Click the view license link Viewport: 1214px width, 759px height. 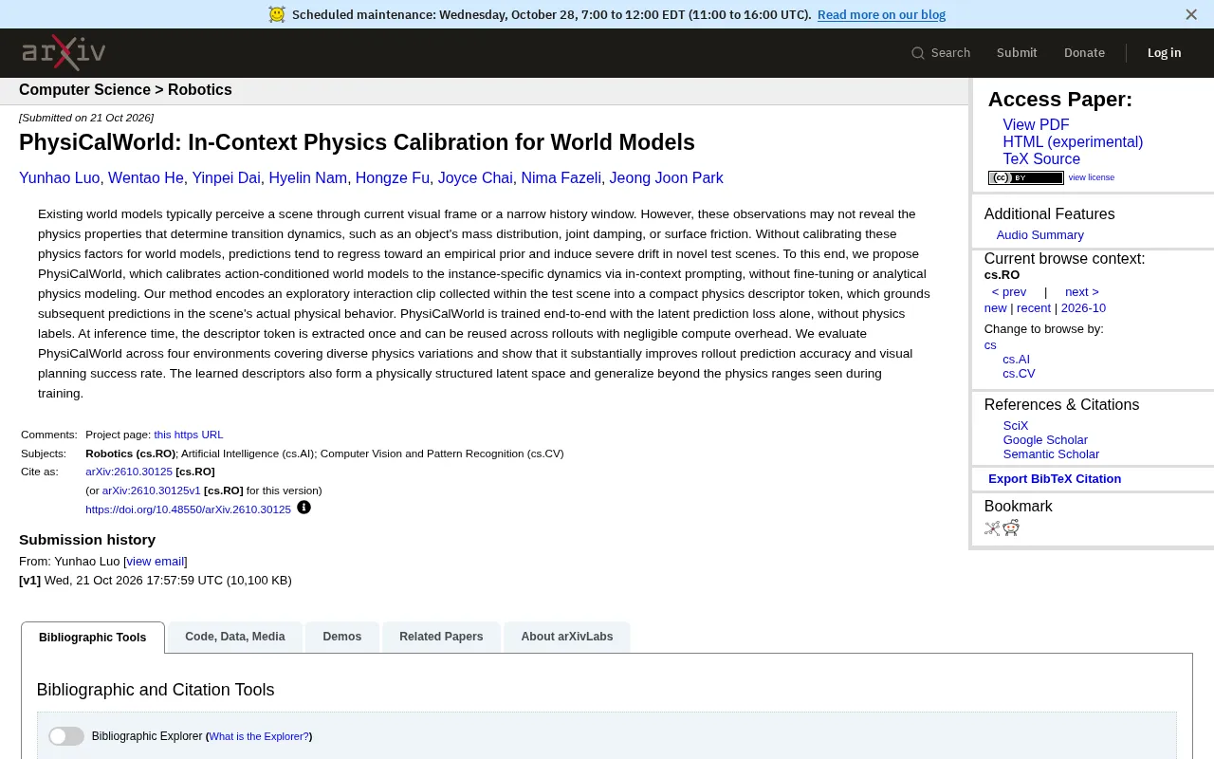[1092, 177]
